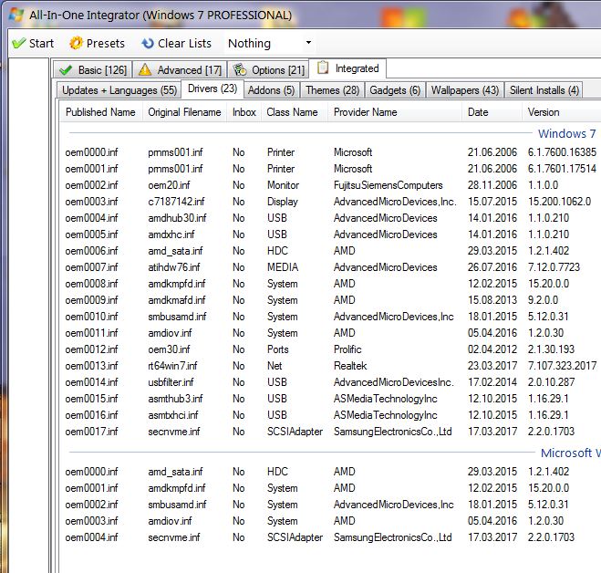The height and width of the screenshot is (573, 601).
Task: Click the Clear Lists refresh icon
Action: coord(148,43)
